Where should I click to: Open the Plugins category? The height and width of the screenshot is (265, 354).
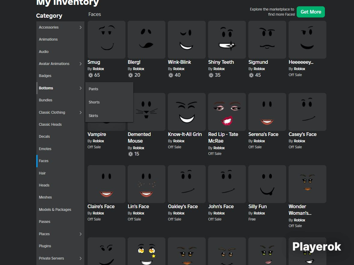click(x=60, y=246)
